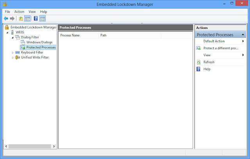Maximize the Embedded Lockdown Manager window
Image resolution: width=250 pixels, height=159 pixels.
232,4
